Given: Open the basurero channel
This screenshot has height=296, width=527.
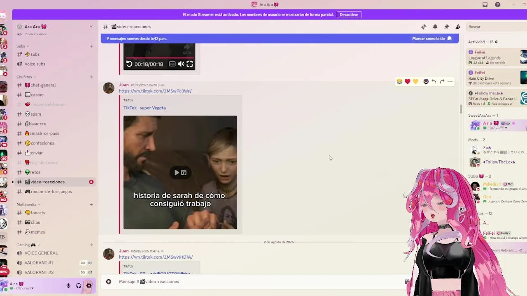Looking at the screenshot, I should [55, 124].
